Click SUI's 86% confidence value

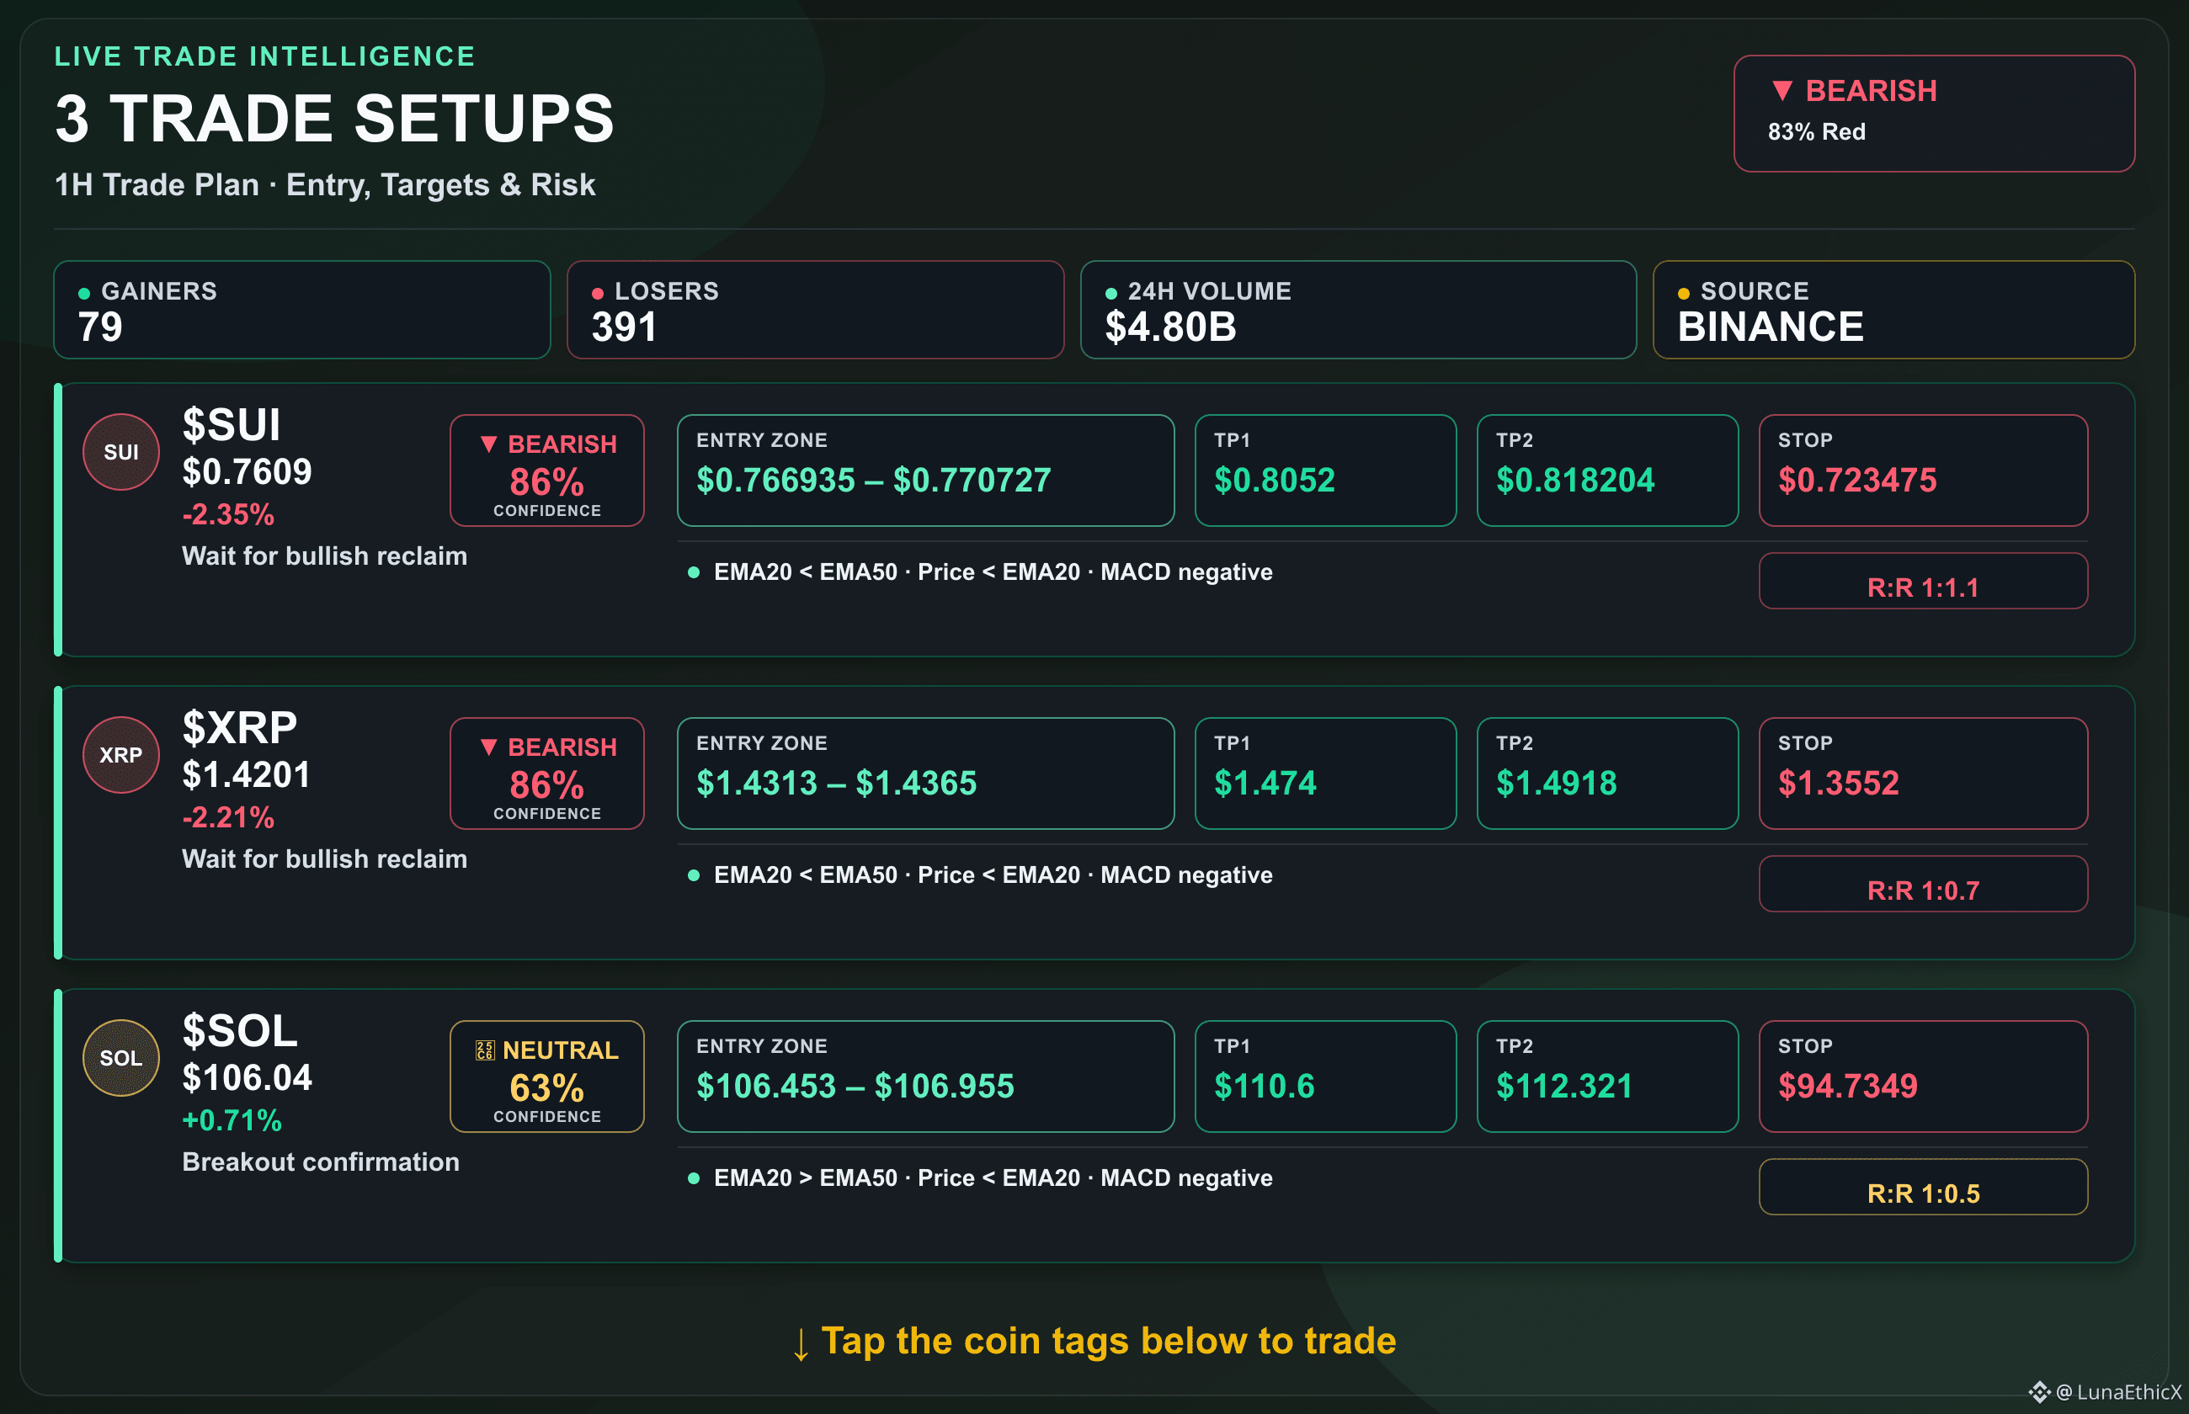pyautogui.click(x=546, y=482)
